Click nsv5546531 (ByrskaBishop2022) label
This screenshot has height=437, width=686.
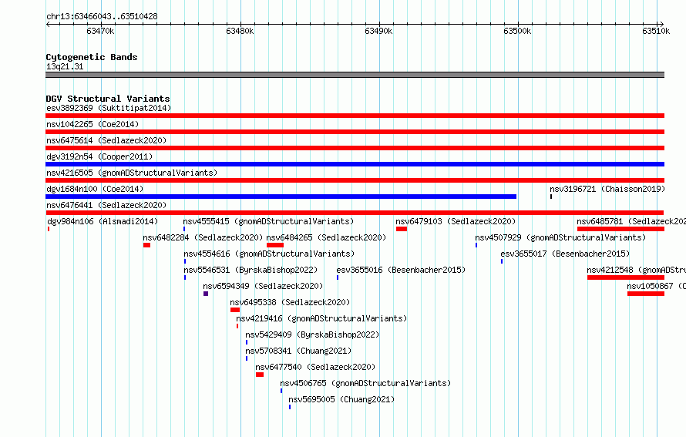251,270
